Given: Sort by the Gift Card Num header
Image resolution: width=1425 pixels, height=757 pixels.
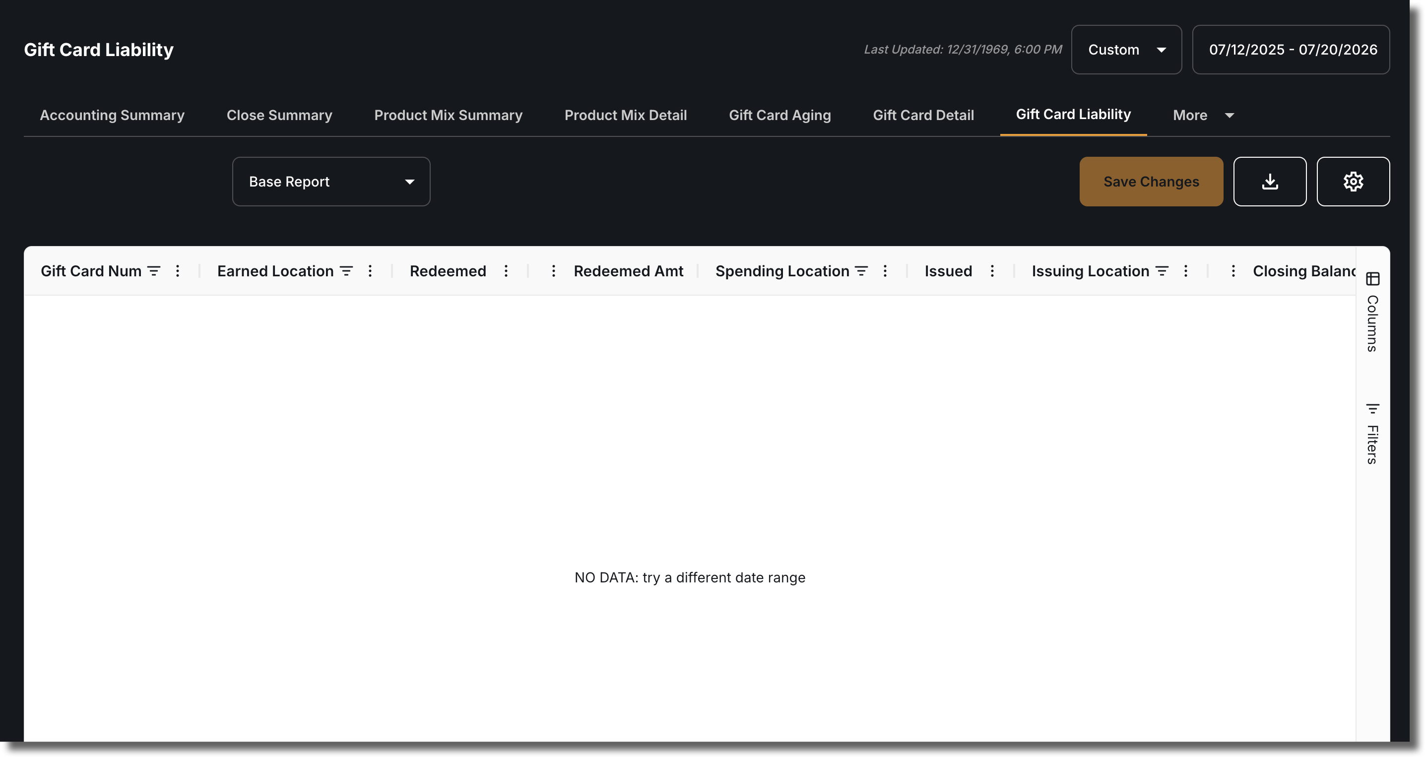Looking at the screenshot, I should pyautogui.click(x=91, y=271).
